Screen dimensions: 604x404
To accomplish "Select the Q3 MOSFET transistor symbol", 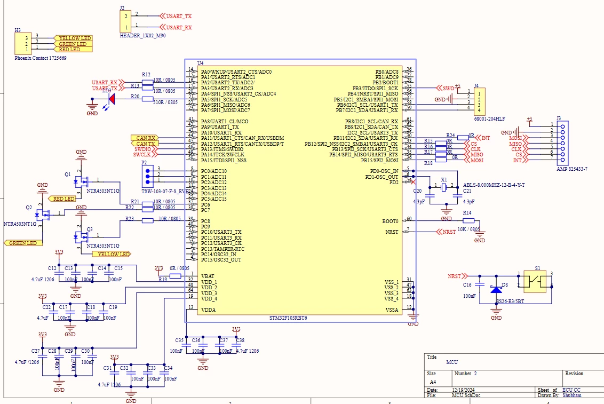I will point(81,237).
